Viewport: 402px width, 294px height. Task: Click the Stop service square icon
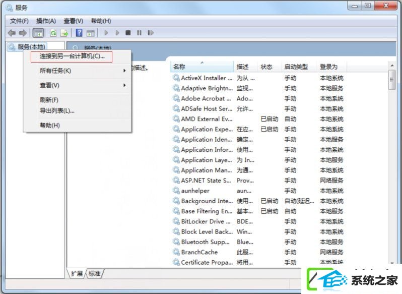[x=128, y=33]
